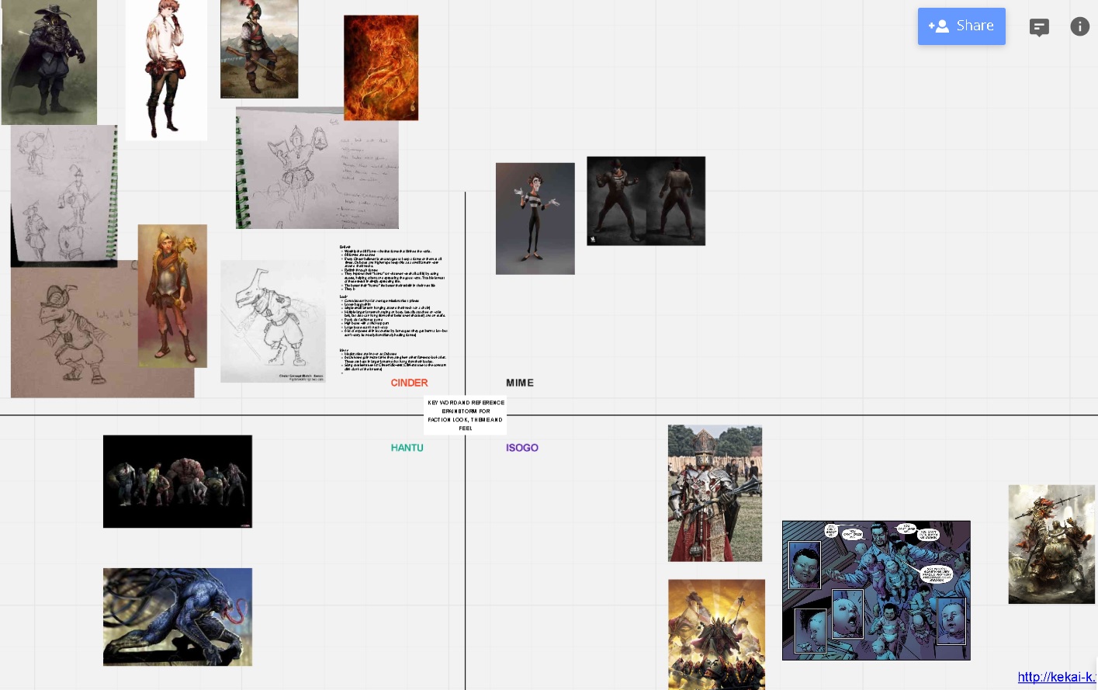
Task: Click the blue crouching monster image
Action: (178, 617)
